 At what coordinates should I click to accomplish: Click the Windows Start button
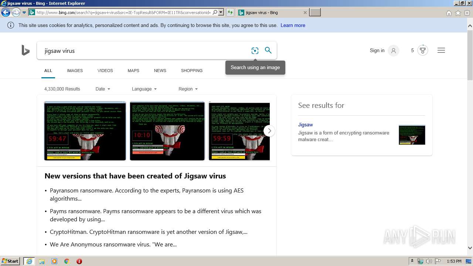point(10,261)
